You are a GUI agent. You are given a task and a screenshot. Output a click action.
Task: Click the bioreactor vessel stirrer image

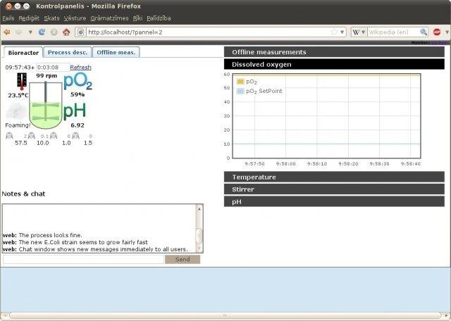(45, 105)
